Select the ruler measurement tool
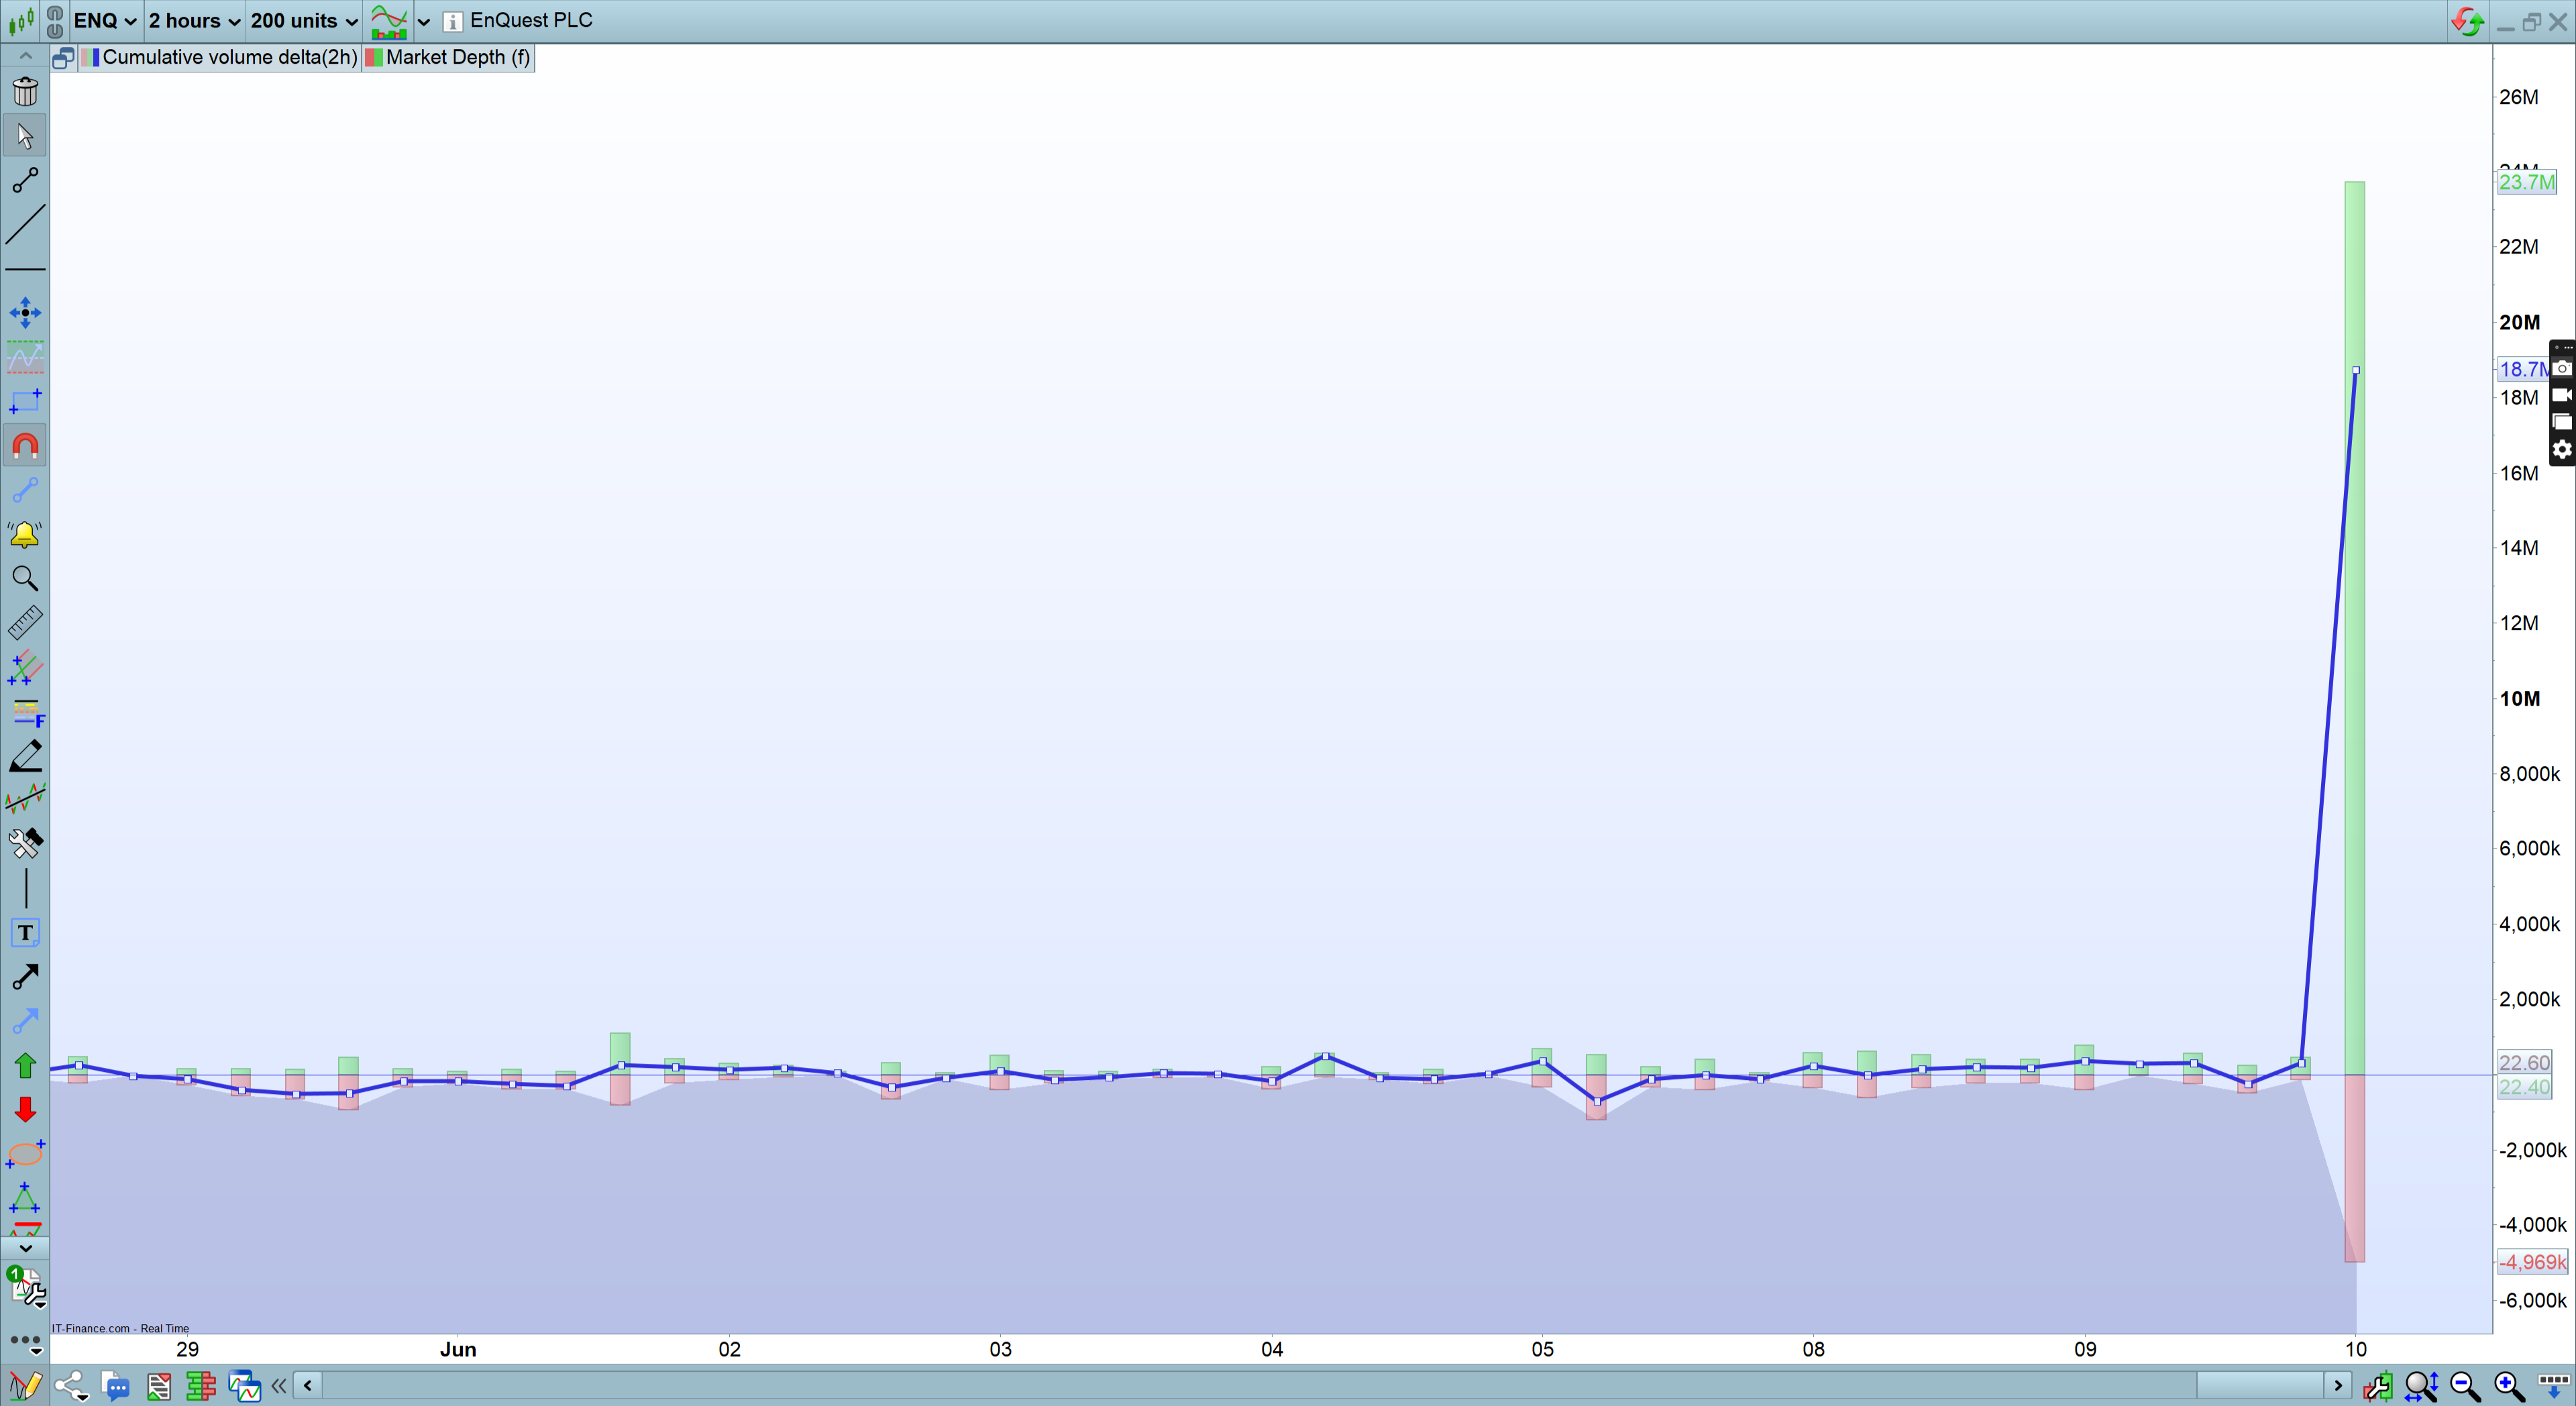Image resolution: width=2576 pixels, height=1406 pixels. pos(25,623)
